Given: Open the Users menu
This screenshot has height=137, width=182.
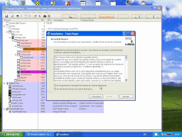Looking at the screenshot, I should (40, 12).
